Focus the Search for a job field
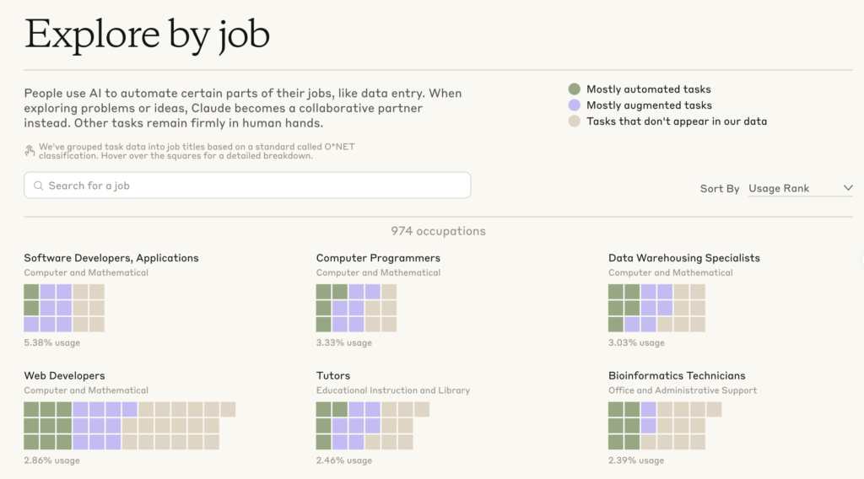Viewport: 864px width, 479px height. pyautogui.click(x=253, y=186)
